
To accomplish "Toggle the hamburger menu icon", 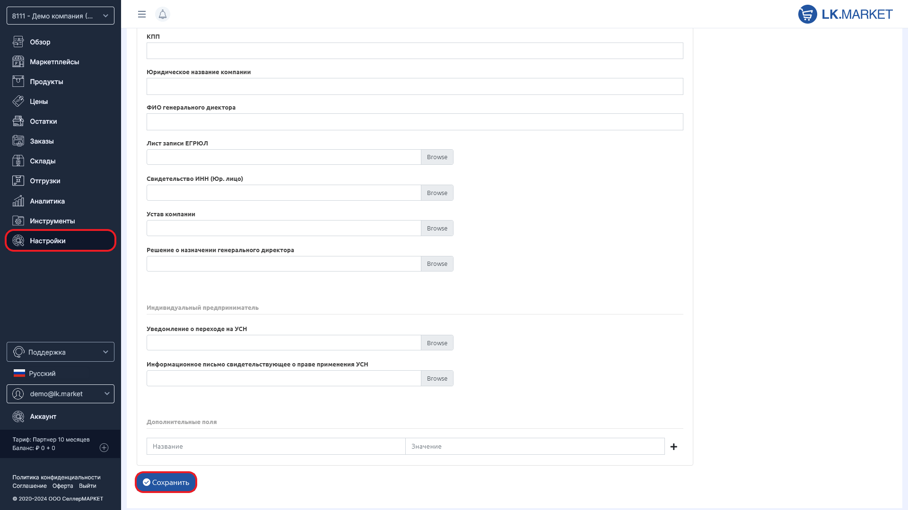I will pos(141,14).
